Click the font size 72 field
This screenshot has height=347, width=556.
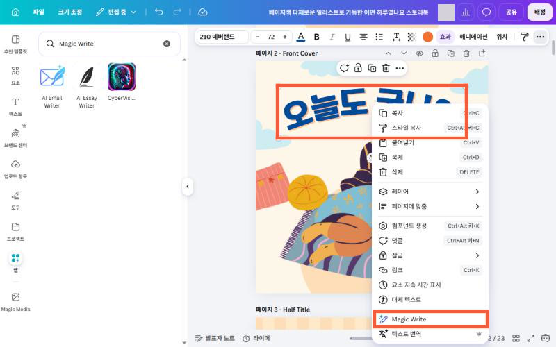tap(271, 37)
